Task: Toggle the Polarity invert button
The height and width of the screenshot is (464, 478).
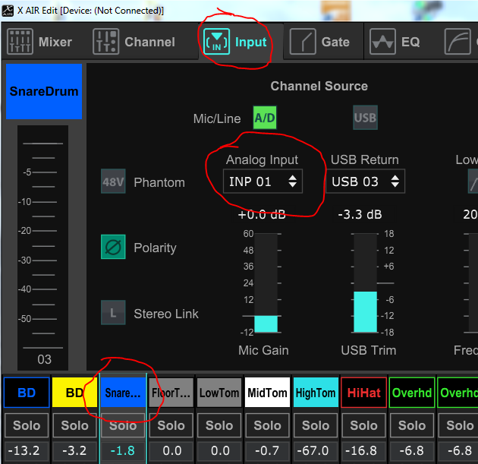Action: point(113,247)
